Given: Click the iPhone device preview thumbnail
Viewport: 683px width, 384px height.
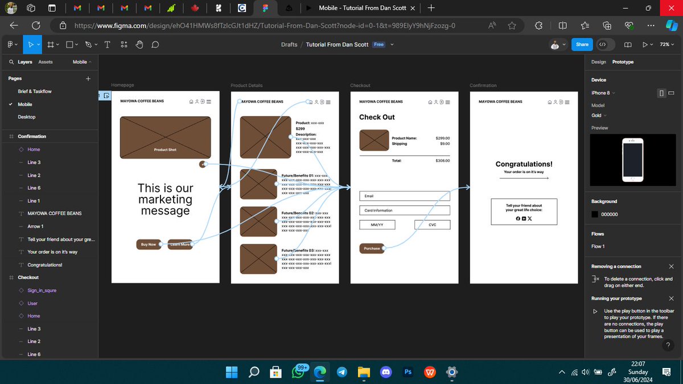Looking at the screenshot, I should 633,160.
